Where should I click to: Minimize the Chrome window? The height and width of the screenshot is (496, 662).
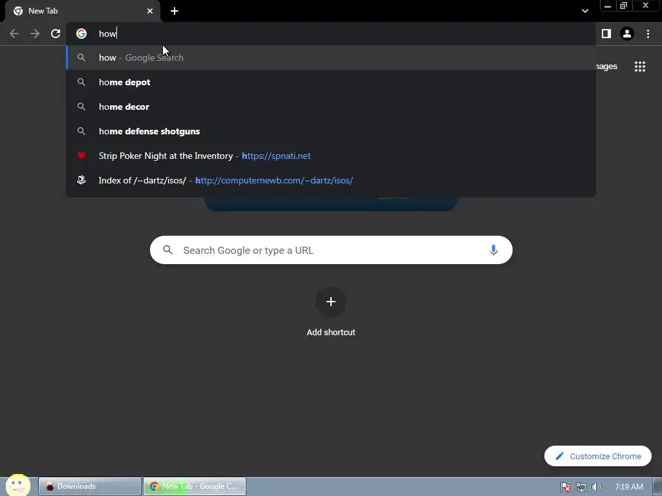click(x=608, y=6)
